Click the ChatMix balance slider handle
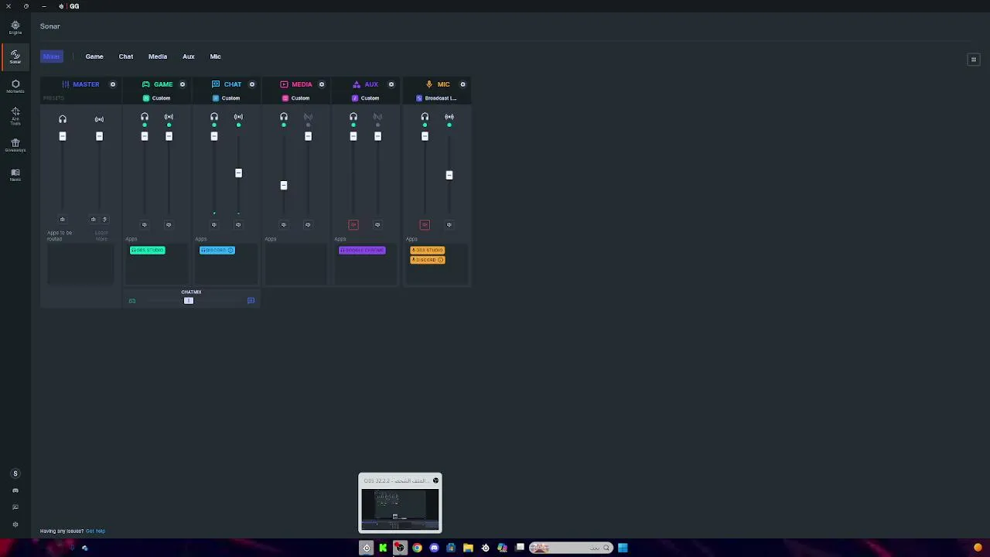 (189, 301)
